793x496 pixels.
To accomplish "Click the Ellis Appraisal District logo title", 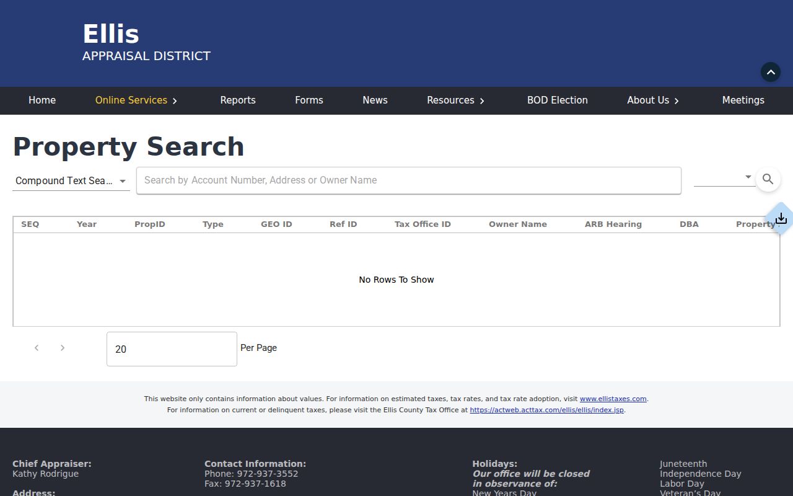I will coord(146,42).
